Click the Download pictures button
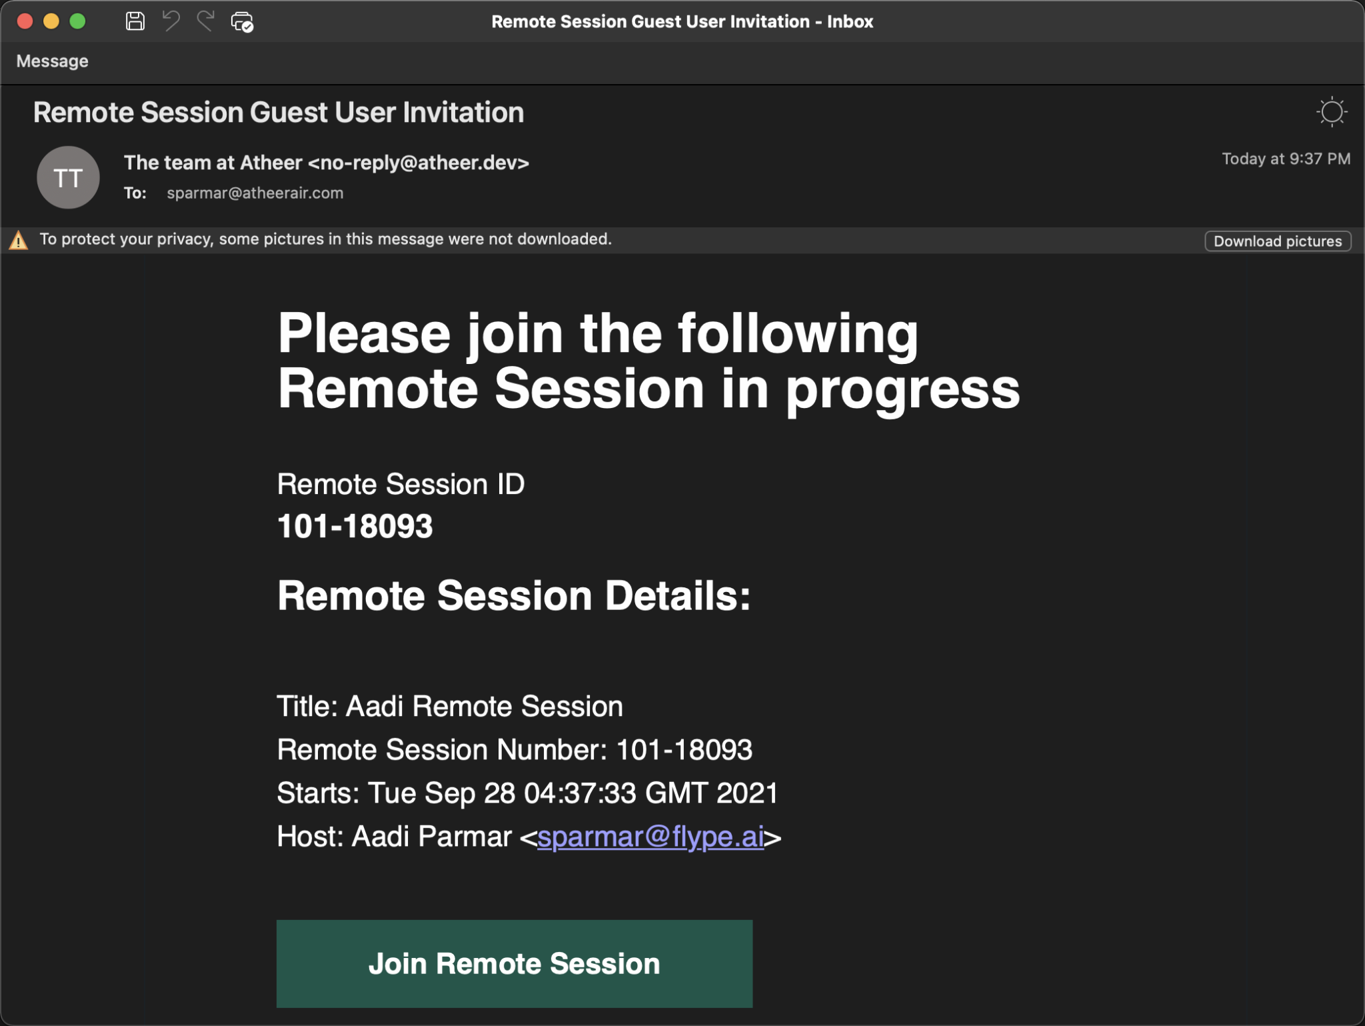Viewport: 1365px width, 1026px height. pyautogui.click(x=1278, y=241)
